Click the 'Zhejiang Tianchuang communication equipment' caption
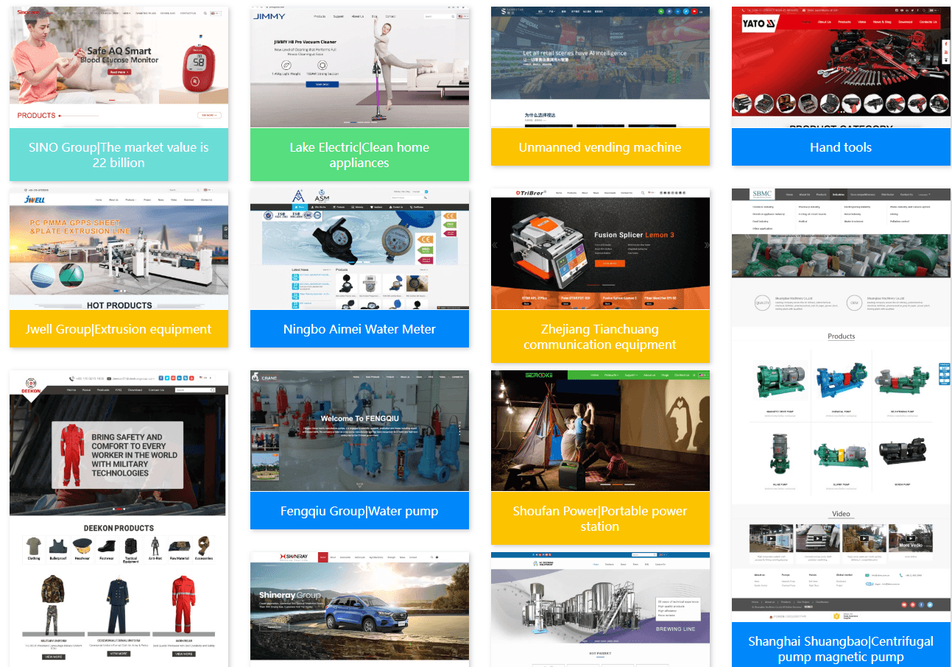This screenshot has height=667, width=952. point(600,336)
